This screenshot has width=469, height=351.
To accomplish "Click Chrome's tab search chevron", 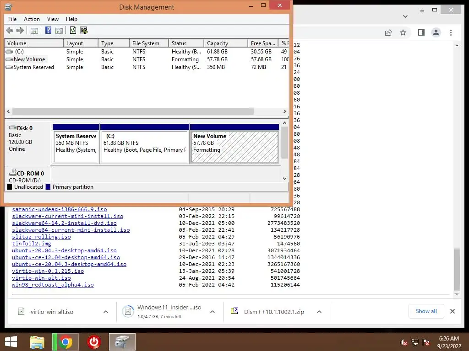I will tap(405, 16).
